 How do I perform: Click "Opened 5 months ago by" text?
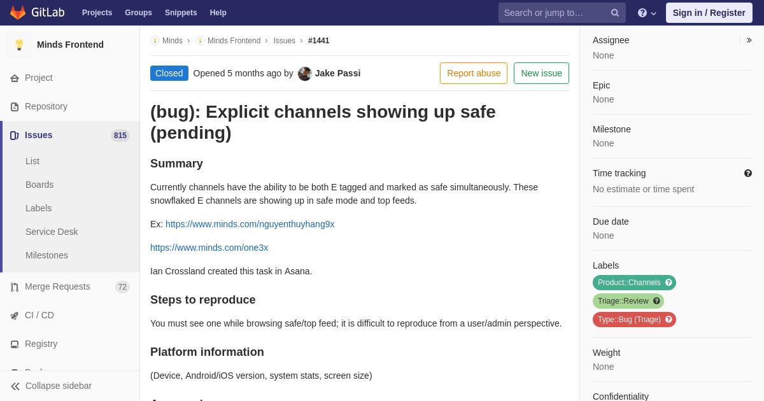pyautogui.click(x=243, y=73)
